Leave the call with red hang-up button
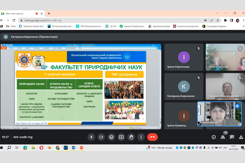This screenshot has height=163, width=245. 152,137
